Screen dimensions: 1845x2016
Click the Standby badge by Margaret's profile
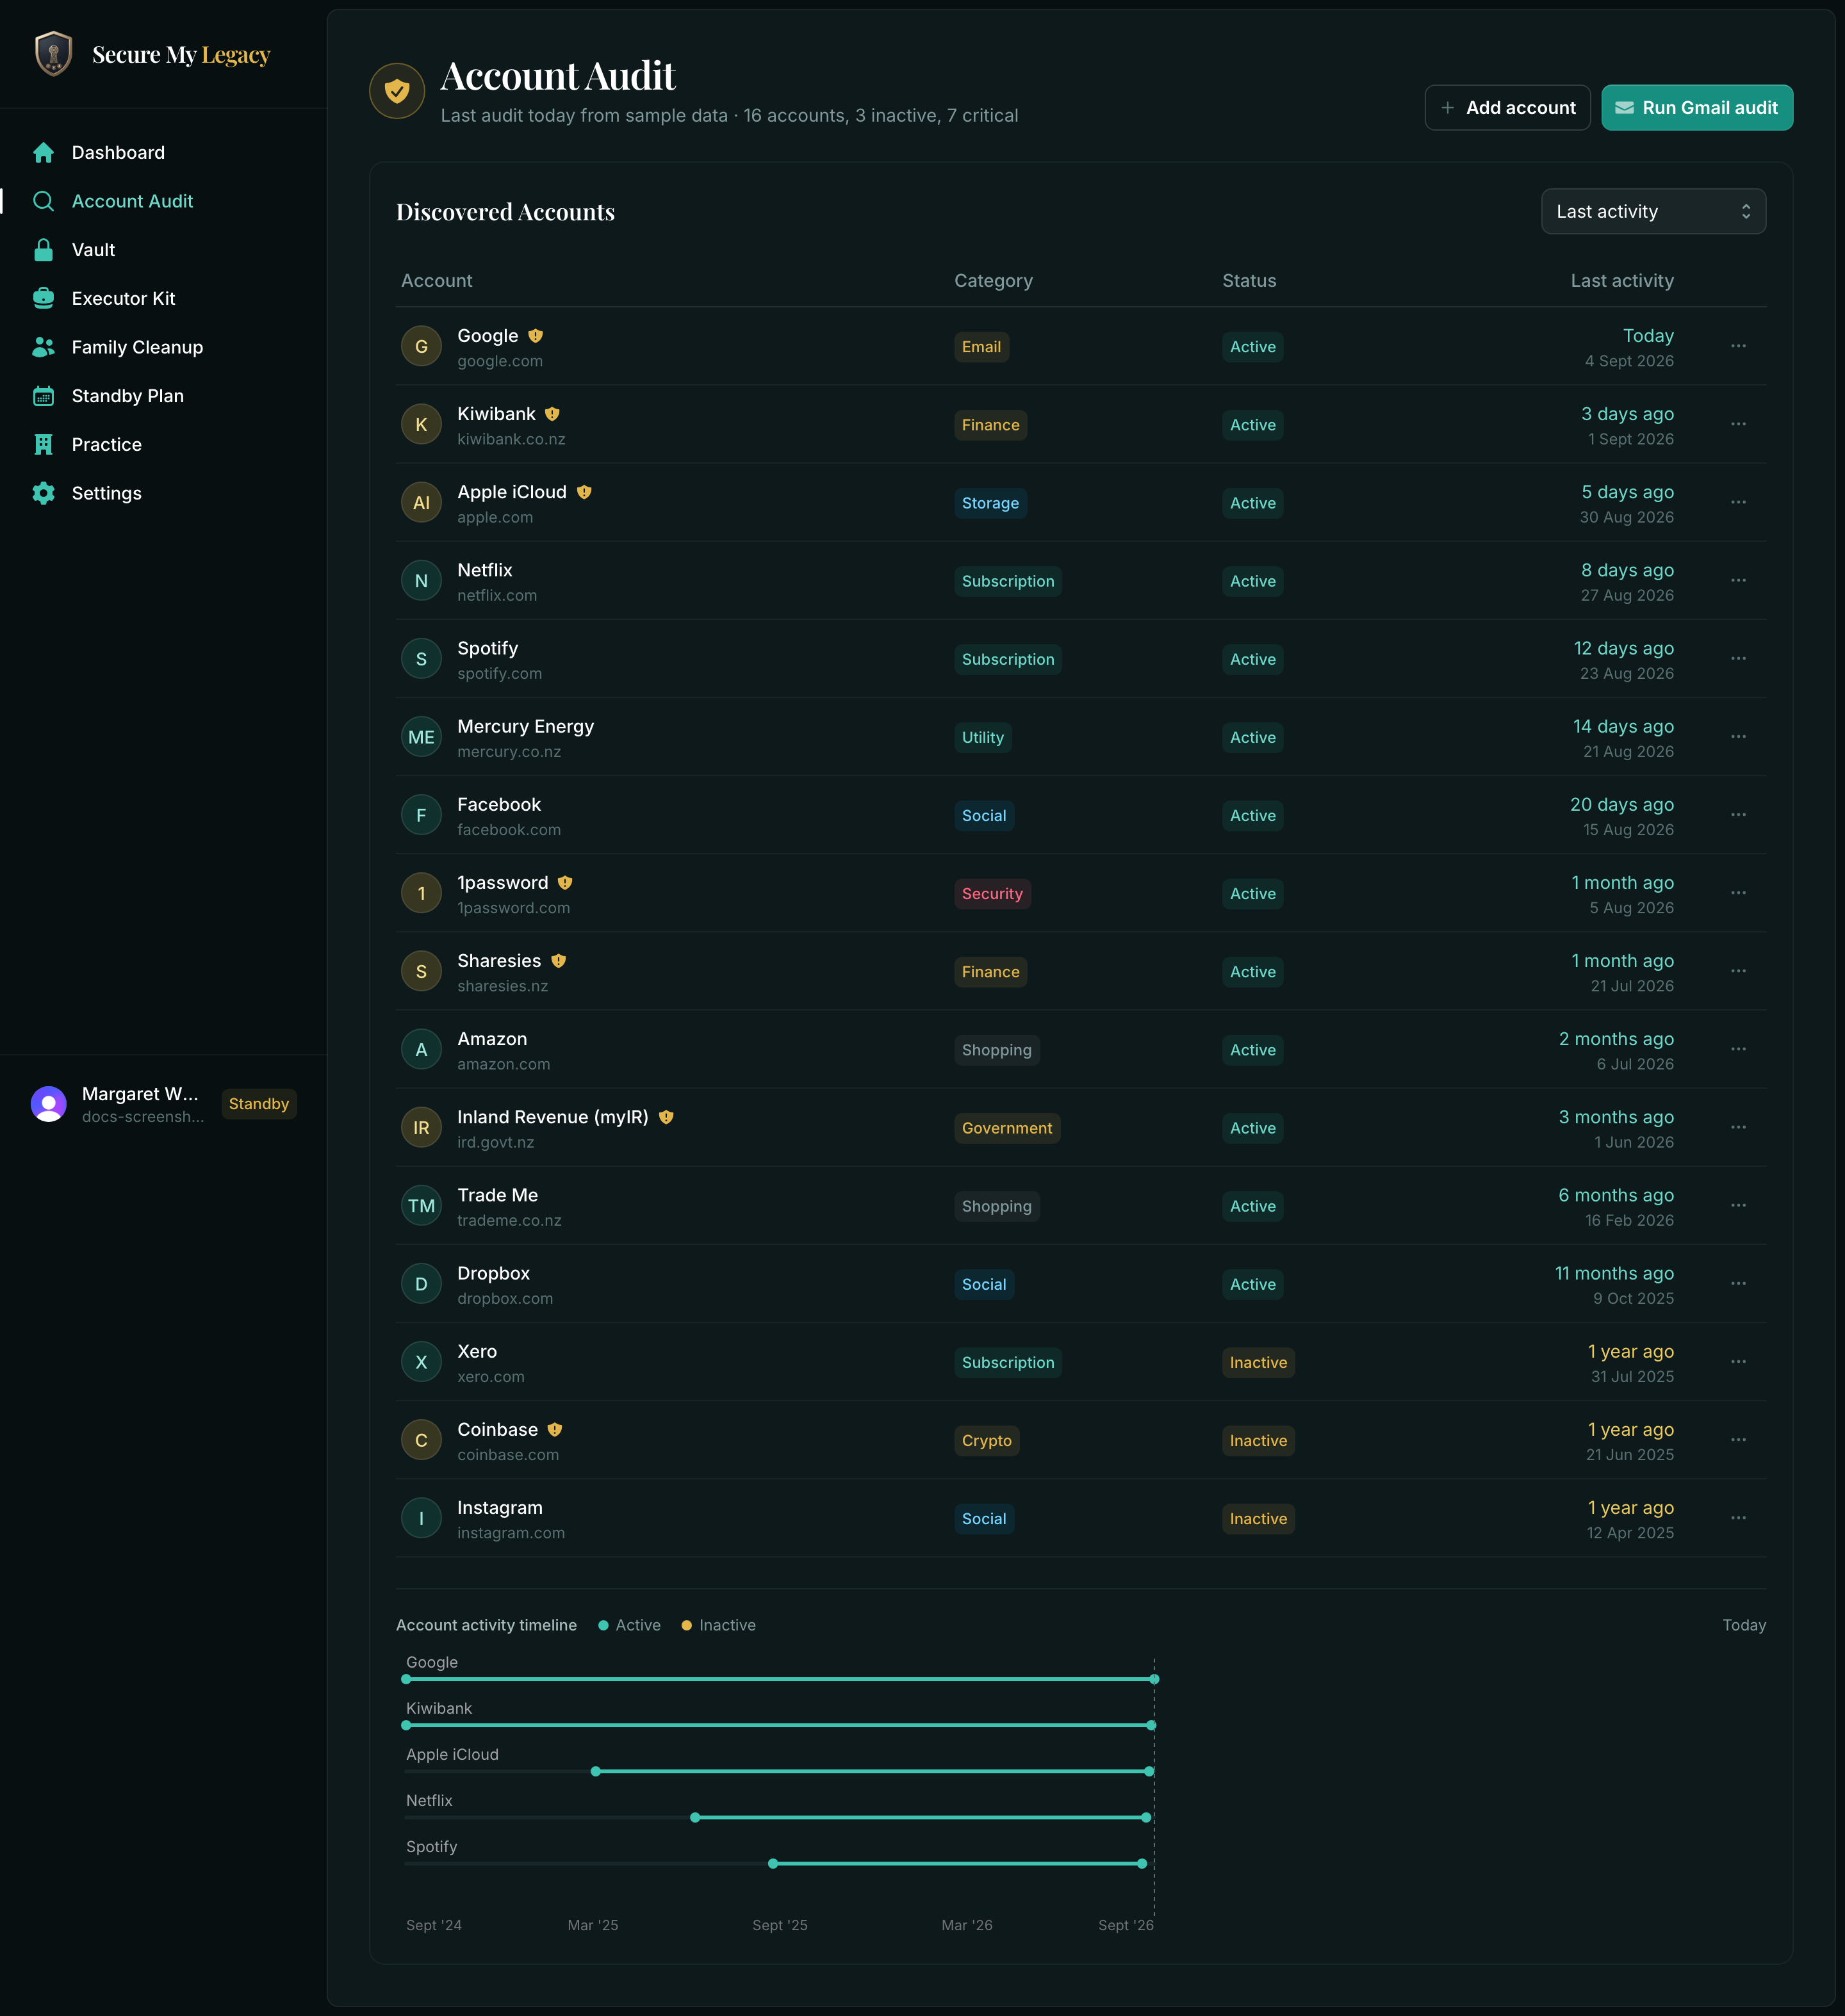coord(258,1104)
